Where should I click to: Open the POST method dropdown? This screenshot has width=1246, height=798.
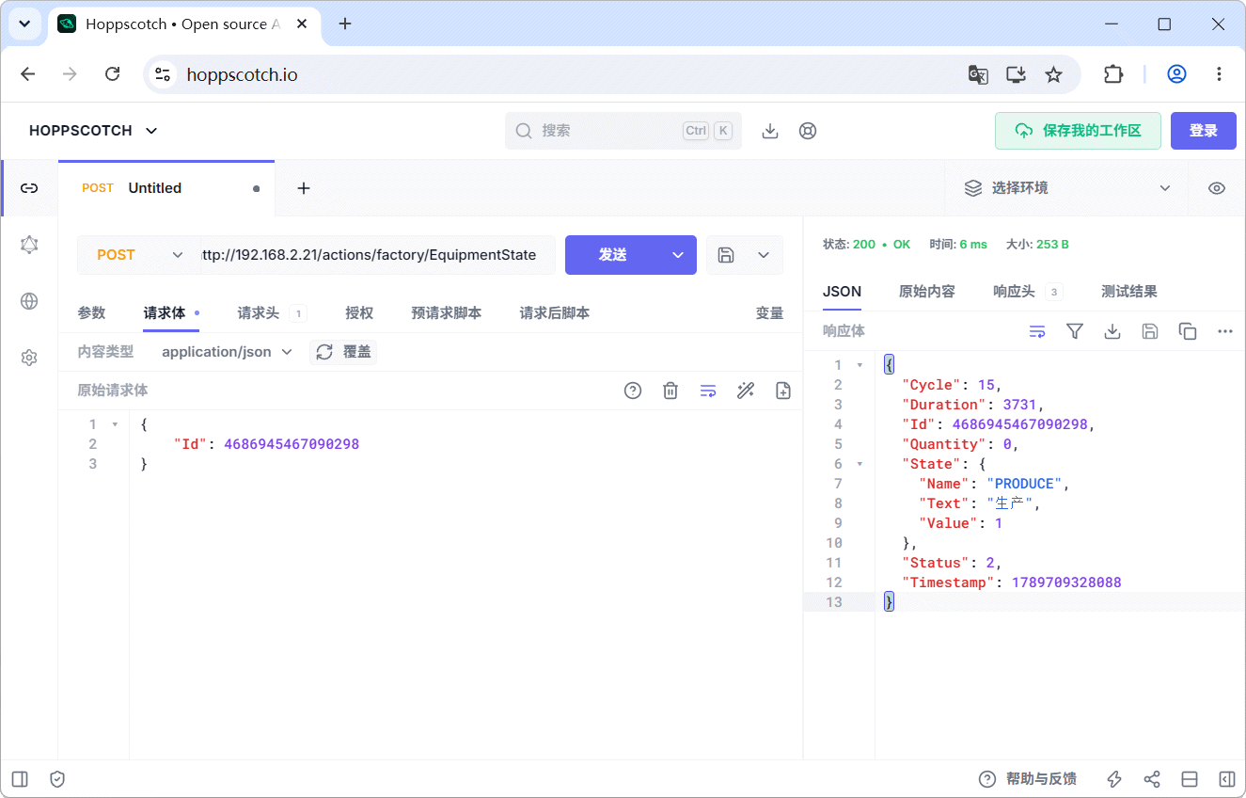[x=141, y=255]
